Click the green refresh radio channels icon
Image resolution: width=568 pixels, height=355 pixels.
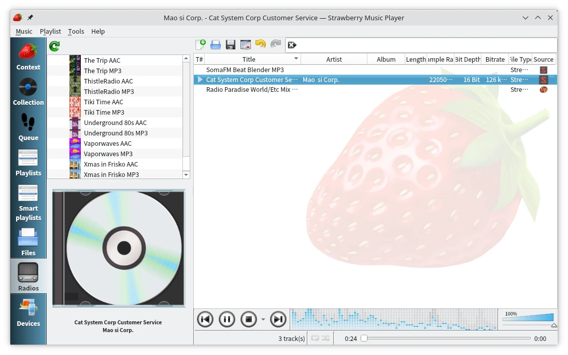coord(54,47)
